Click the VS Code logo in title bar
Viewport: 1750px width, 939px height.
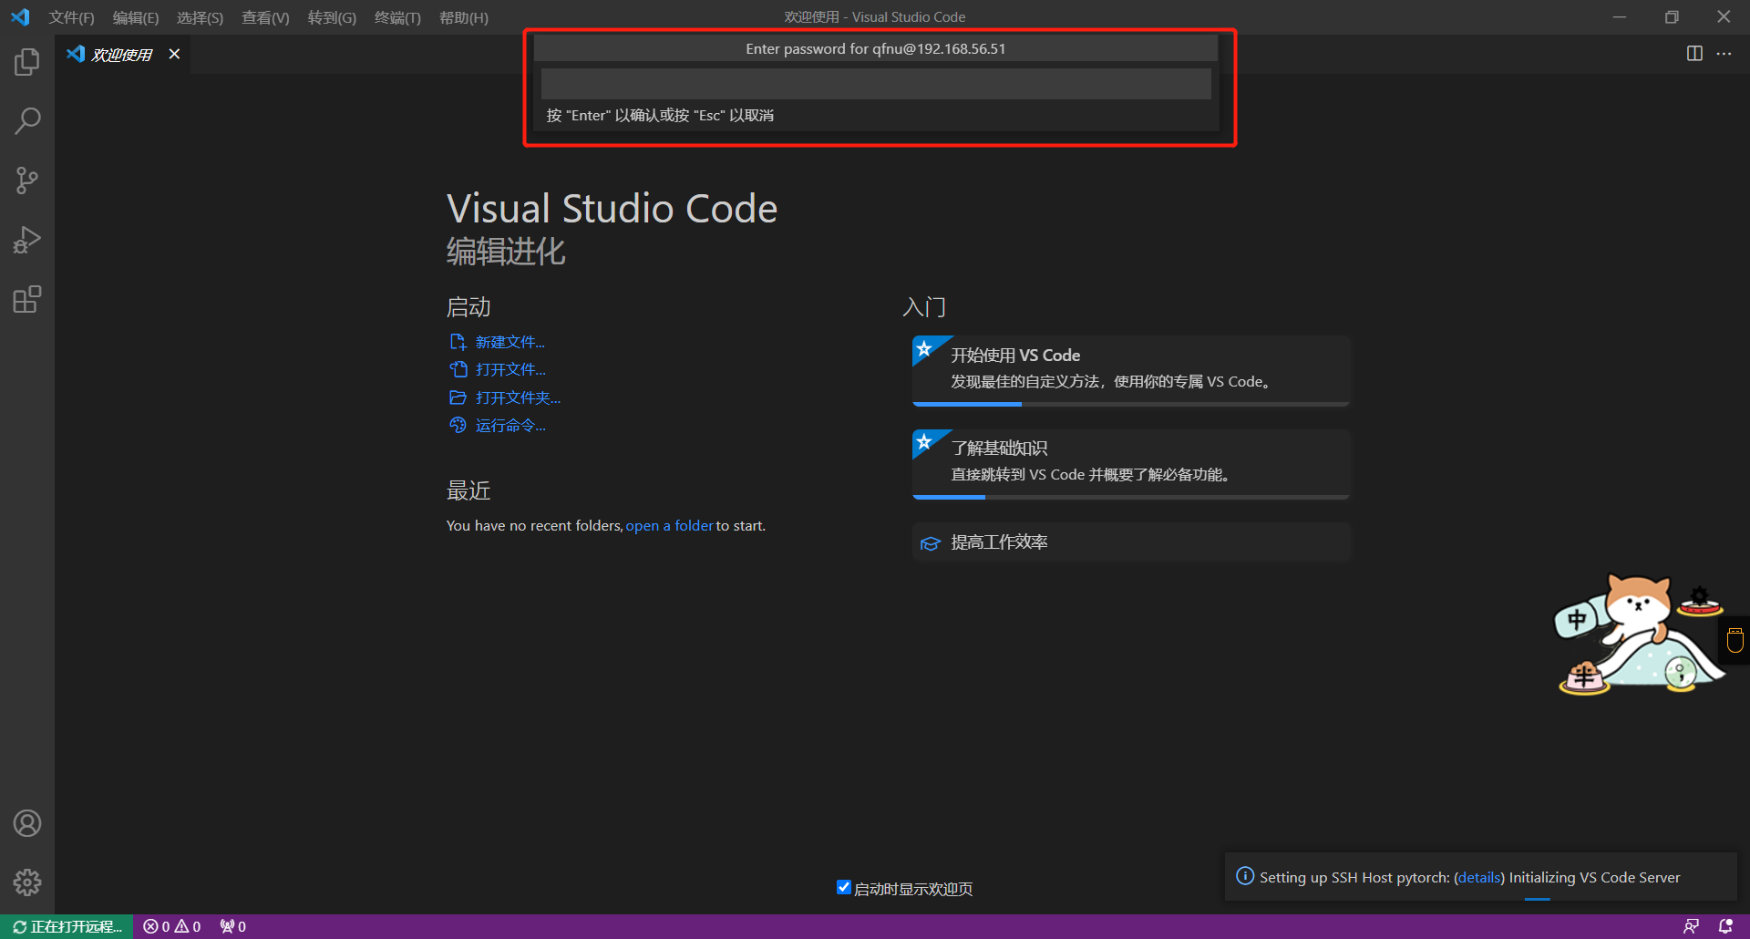pos(20,16)
